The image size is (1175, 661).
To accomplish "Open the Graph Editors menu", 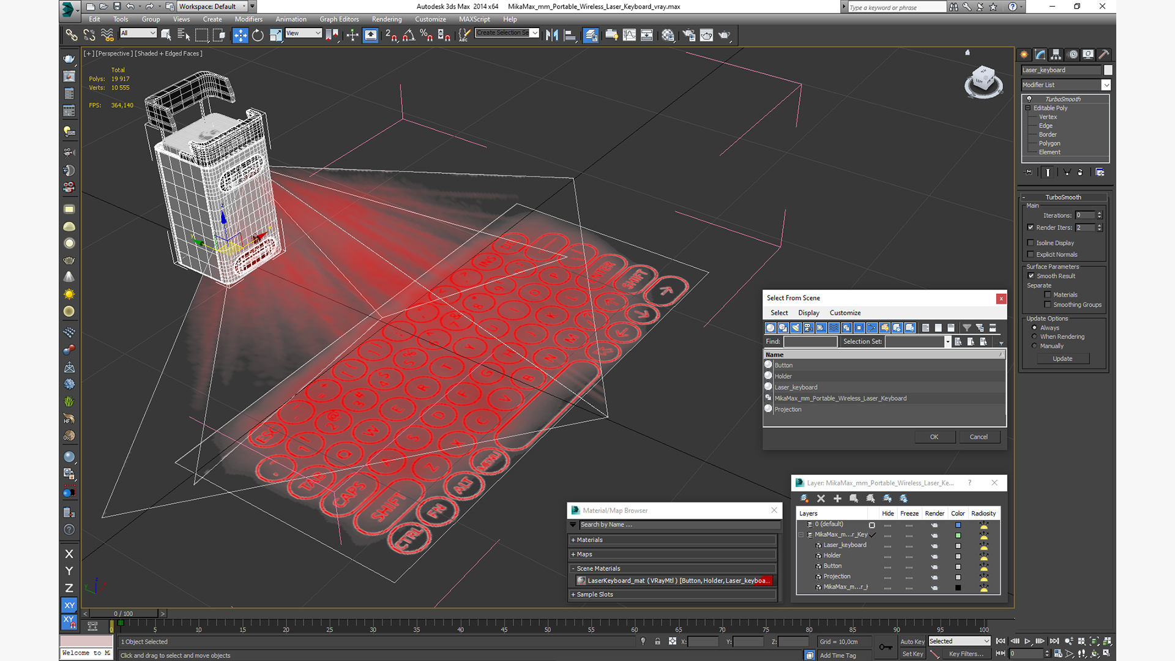I will (x=339, y=19).
